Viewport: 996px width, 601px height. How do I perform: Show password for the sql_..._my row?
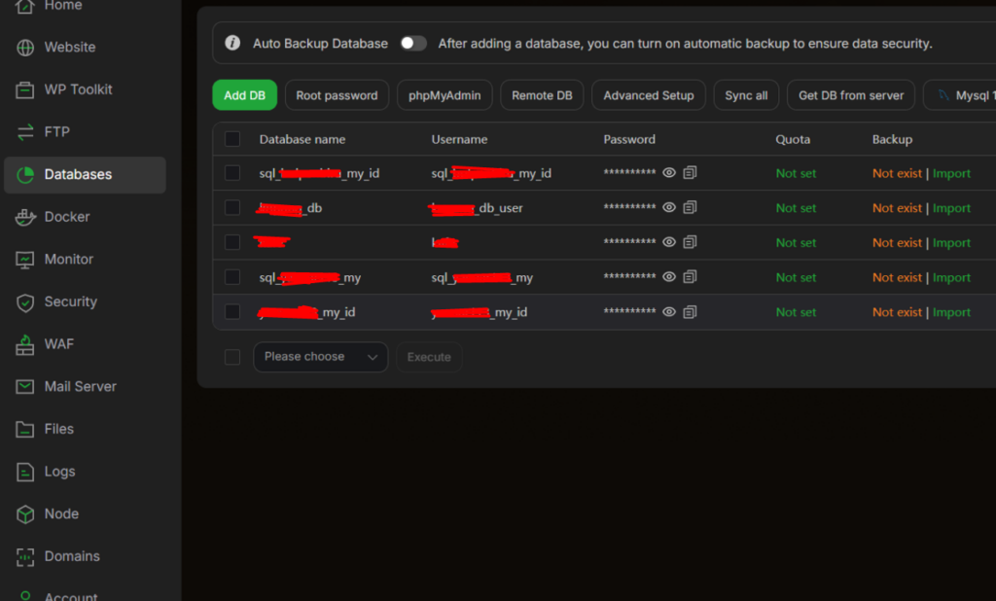[669, 276]
